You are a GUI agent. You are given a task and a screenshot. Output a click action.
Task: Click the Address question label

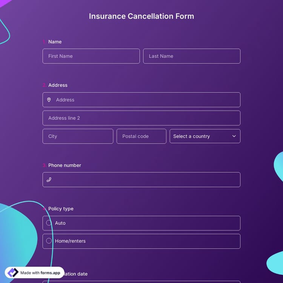[58, 85]
